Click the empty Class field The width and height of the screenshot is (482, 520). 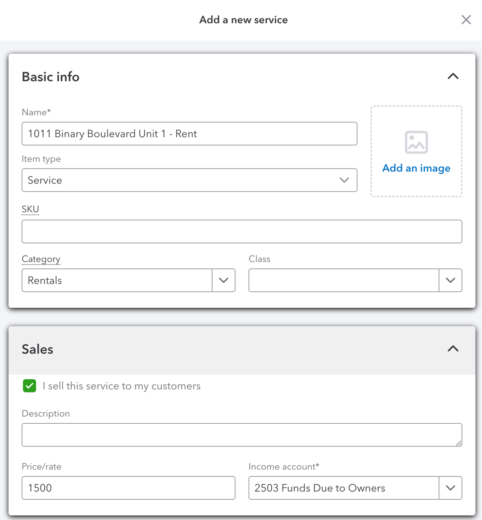coord(343,280)
